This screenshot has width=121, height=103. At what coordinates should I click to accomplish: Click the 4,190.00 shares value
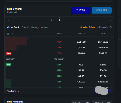click(81, 82)
